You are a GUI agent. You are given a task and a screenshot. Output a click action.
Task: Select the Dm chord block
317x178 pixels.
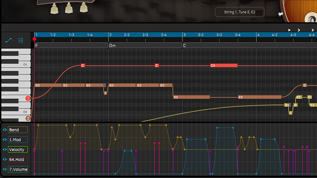tap(145, 45)
